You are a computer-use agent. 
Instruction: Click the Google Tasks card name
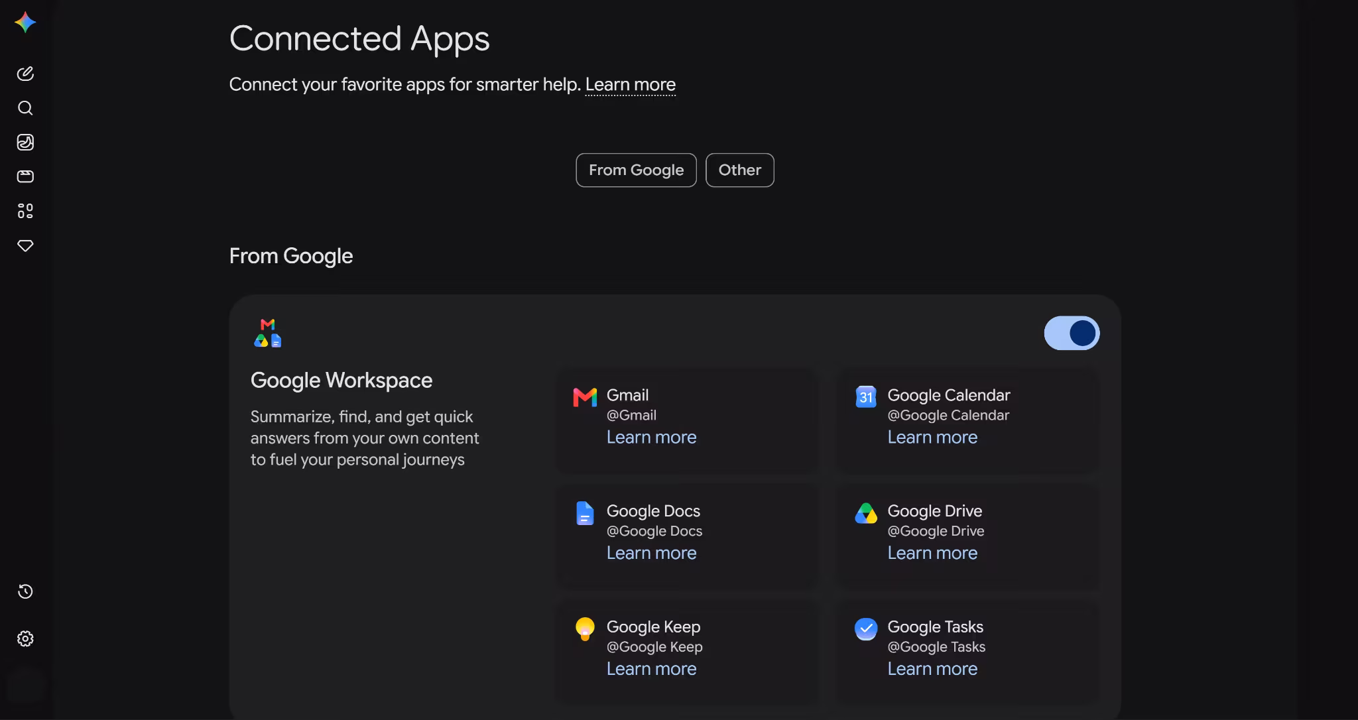[935, 627]
